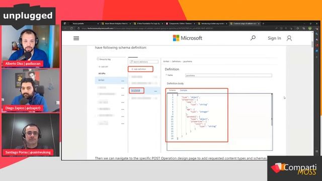The image size is (322, 181).
Task: Click the lock icon in the address bar
Action: click(78, 28)
